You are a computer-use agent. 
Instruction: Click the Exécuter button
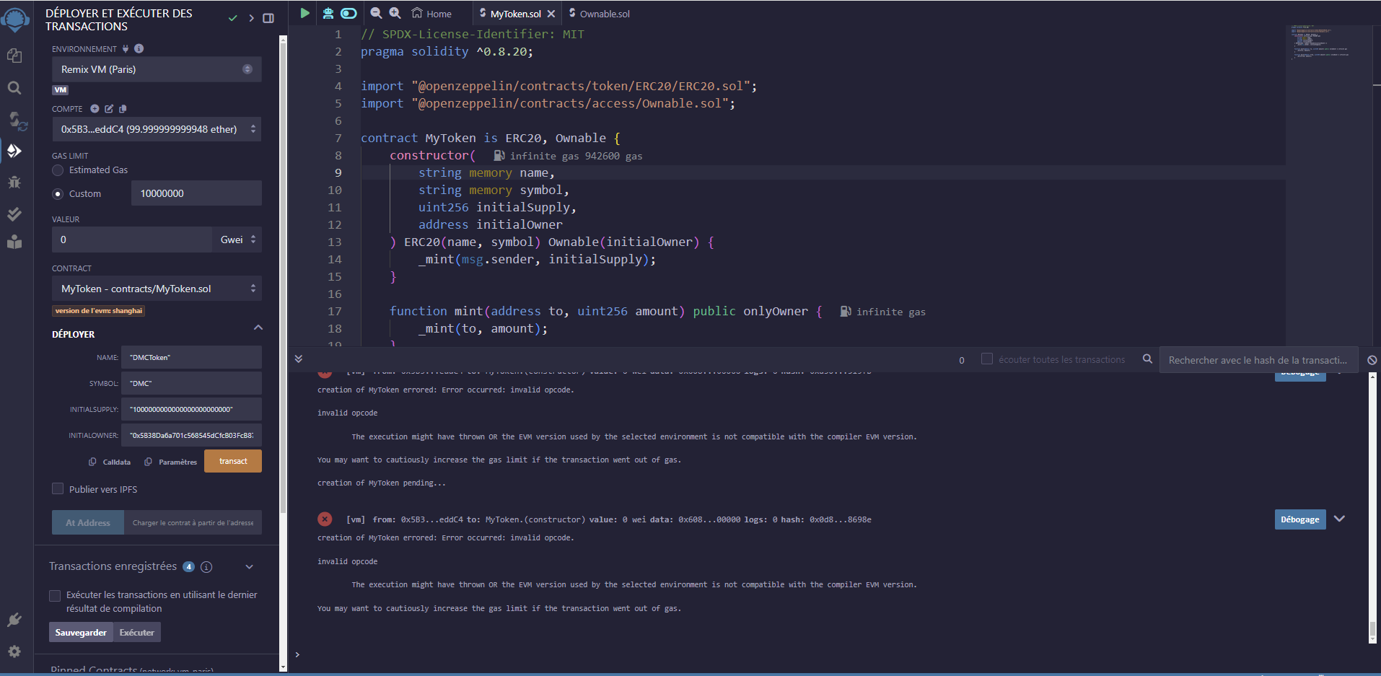coord(137,632)
